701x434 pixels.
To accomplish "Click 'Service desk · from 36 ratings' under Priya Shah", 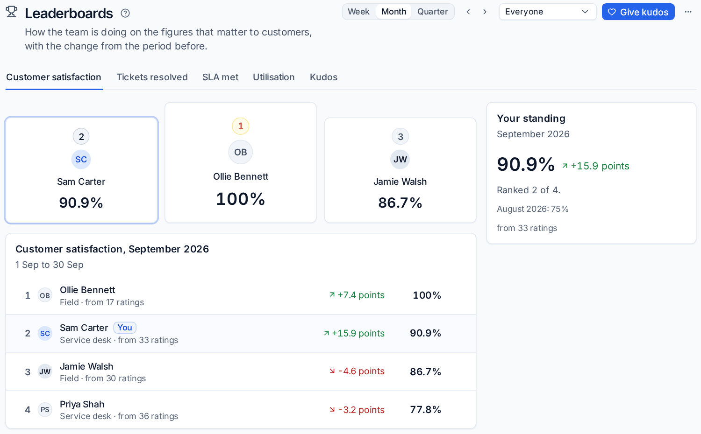I will pyautogui.click(x=119, y=416).
